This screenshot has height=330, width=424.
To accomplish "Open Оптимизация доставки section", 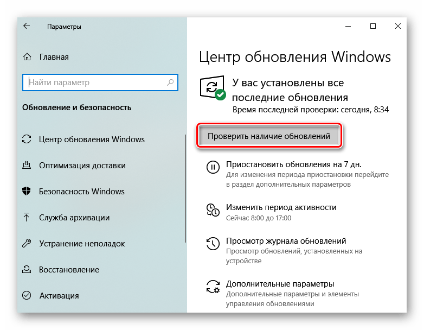I will [x=82, y=165].
